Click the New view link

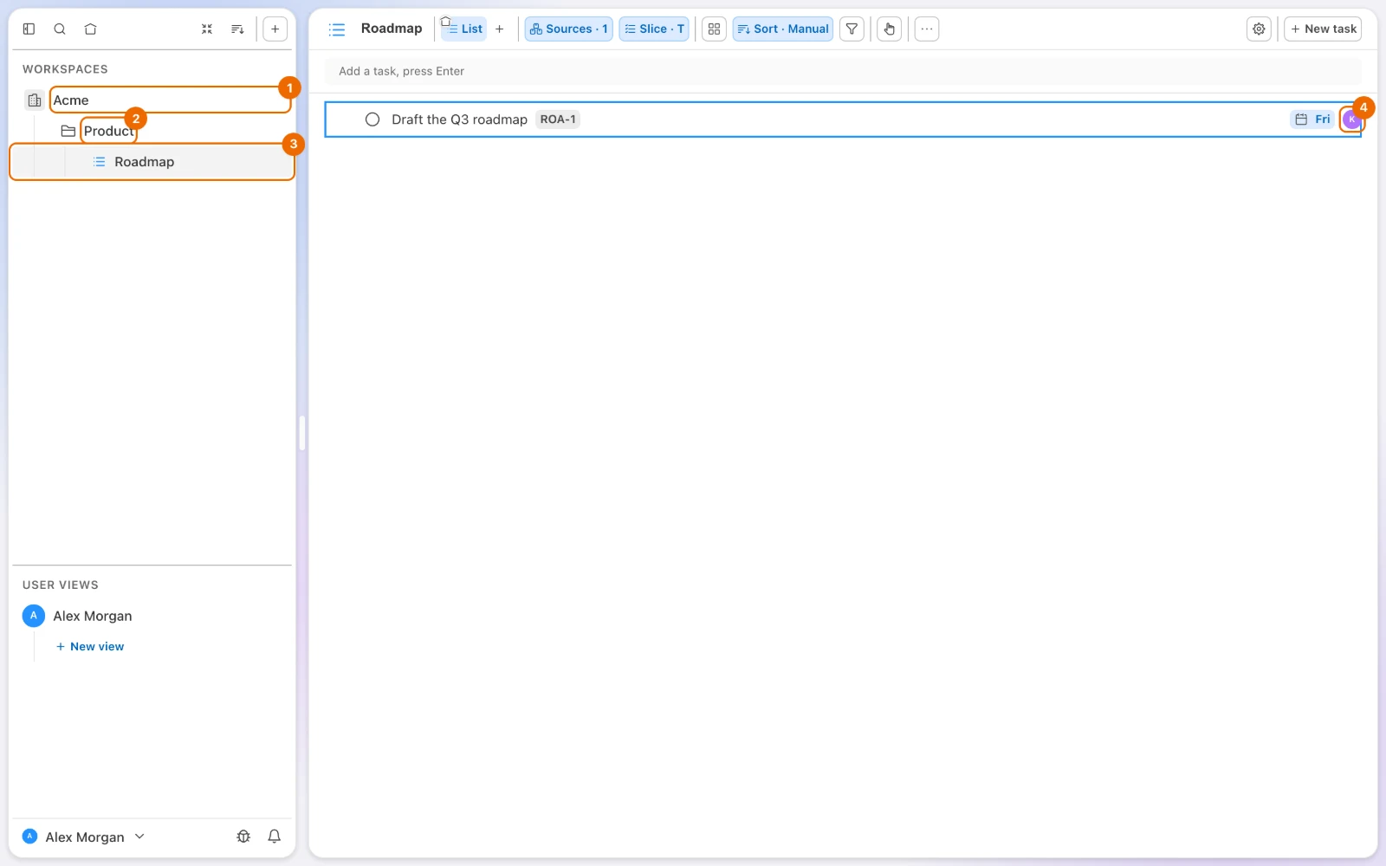coord(90,647)
